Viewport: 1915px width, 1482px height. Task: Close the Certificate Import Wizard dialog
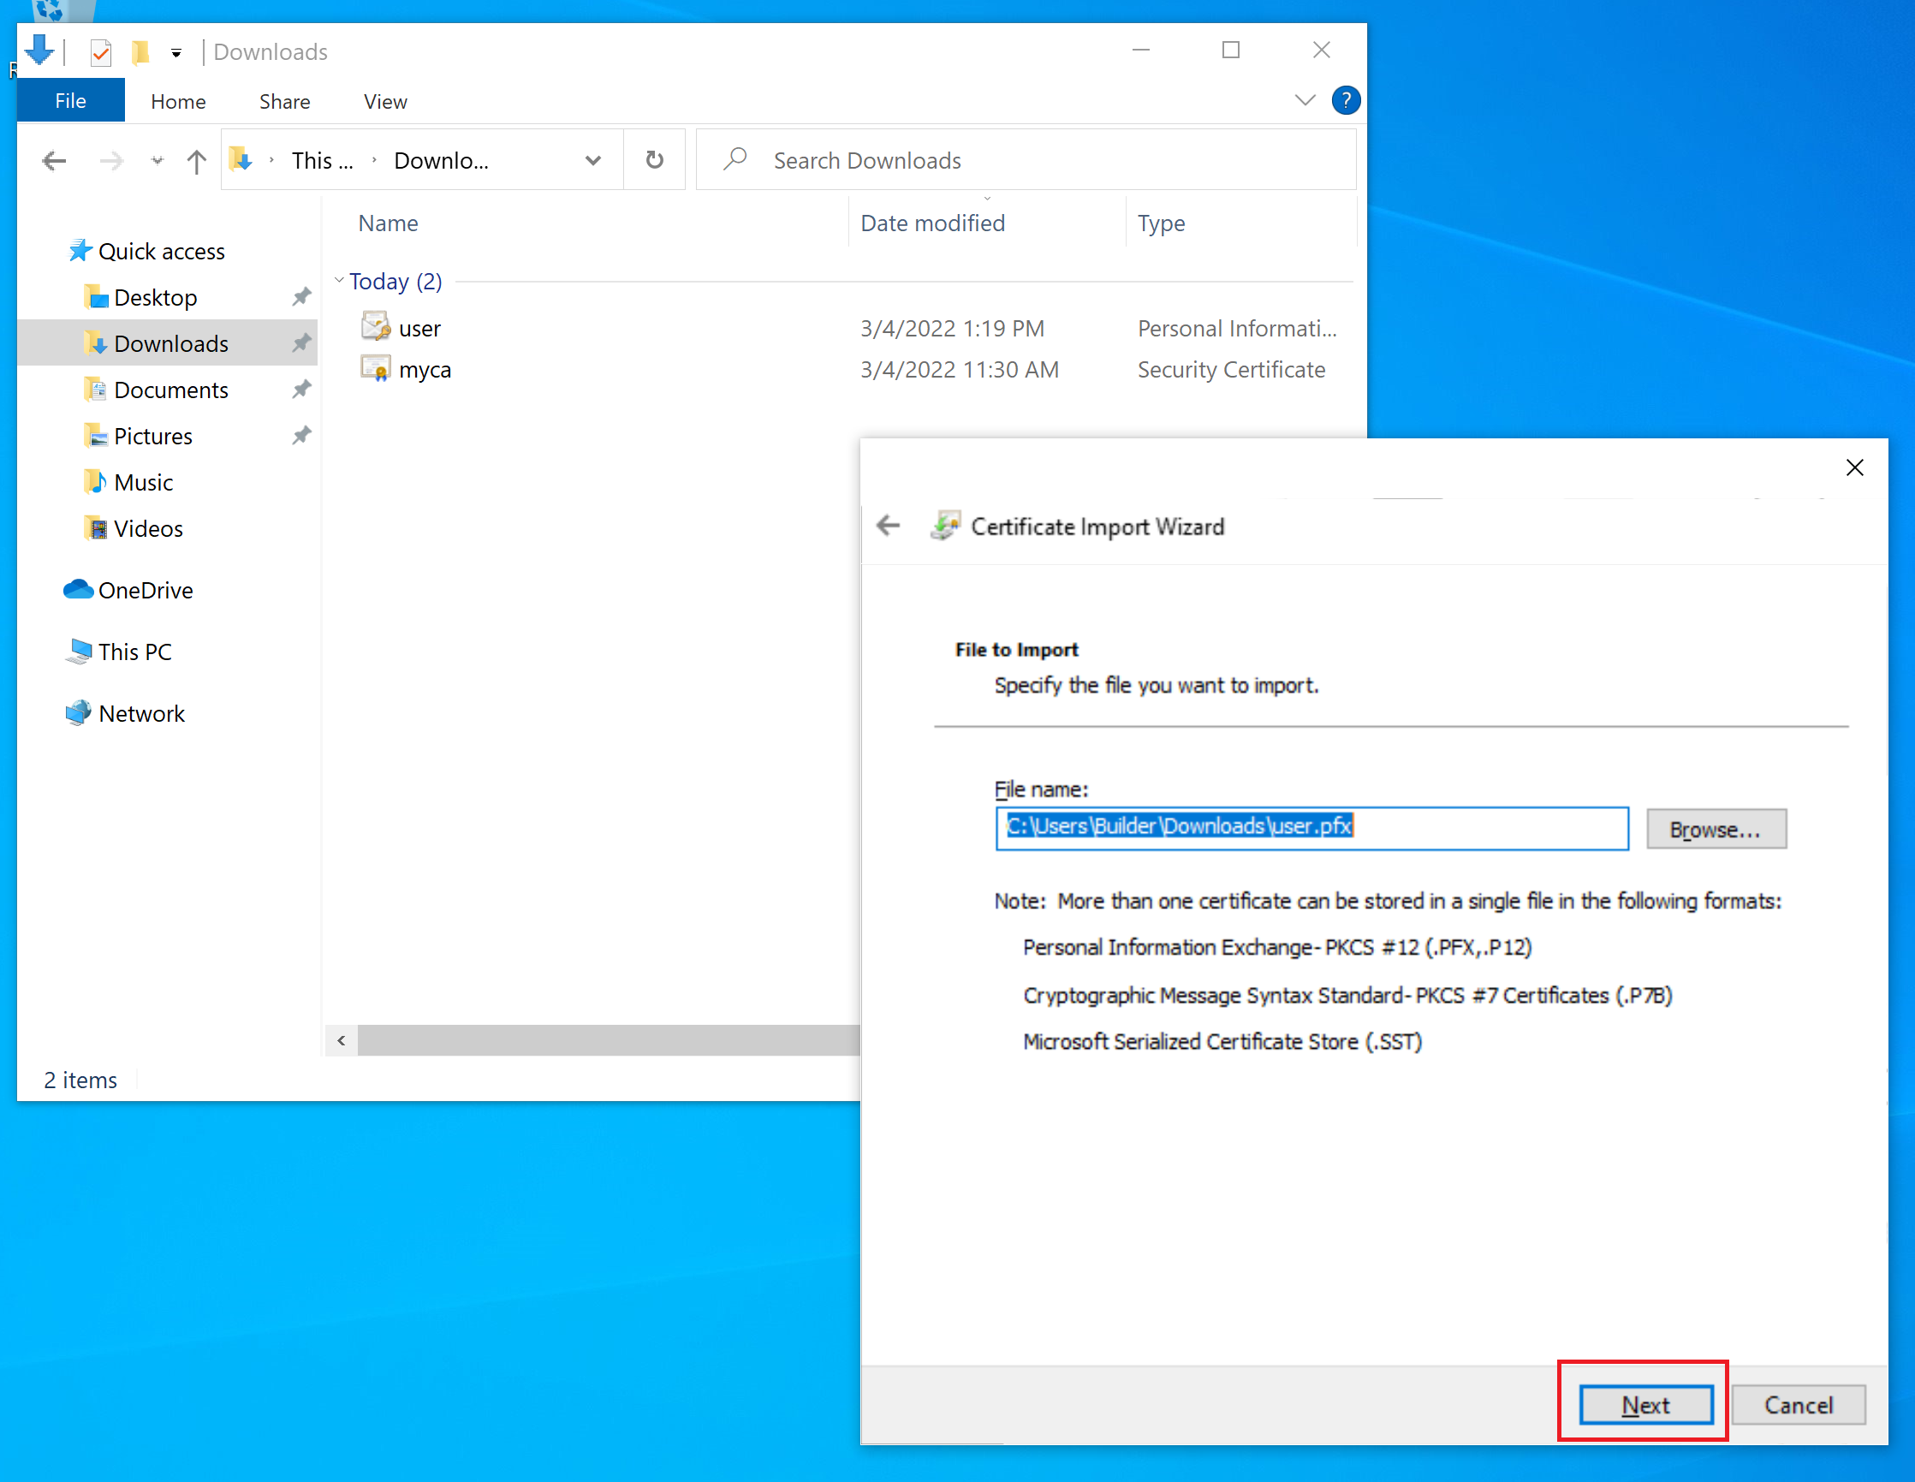point(1853,467)
